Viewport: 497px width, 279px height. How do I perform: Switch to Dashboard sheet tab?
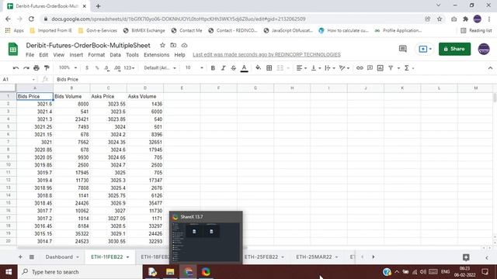62,257
